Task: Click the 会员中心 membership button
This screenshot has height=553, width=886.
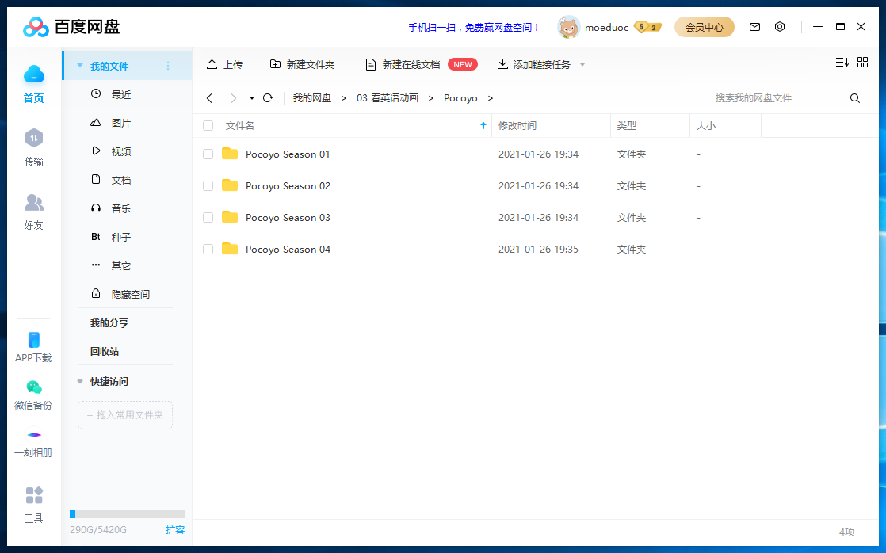Action: point(704,26)
